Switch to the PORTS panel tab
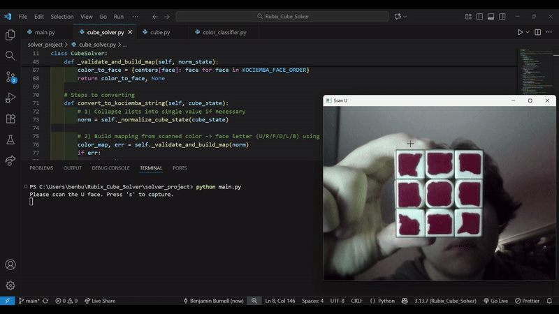The width and height of the screenshot is (559, 314). [x=180, y=168]
